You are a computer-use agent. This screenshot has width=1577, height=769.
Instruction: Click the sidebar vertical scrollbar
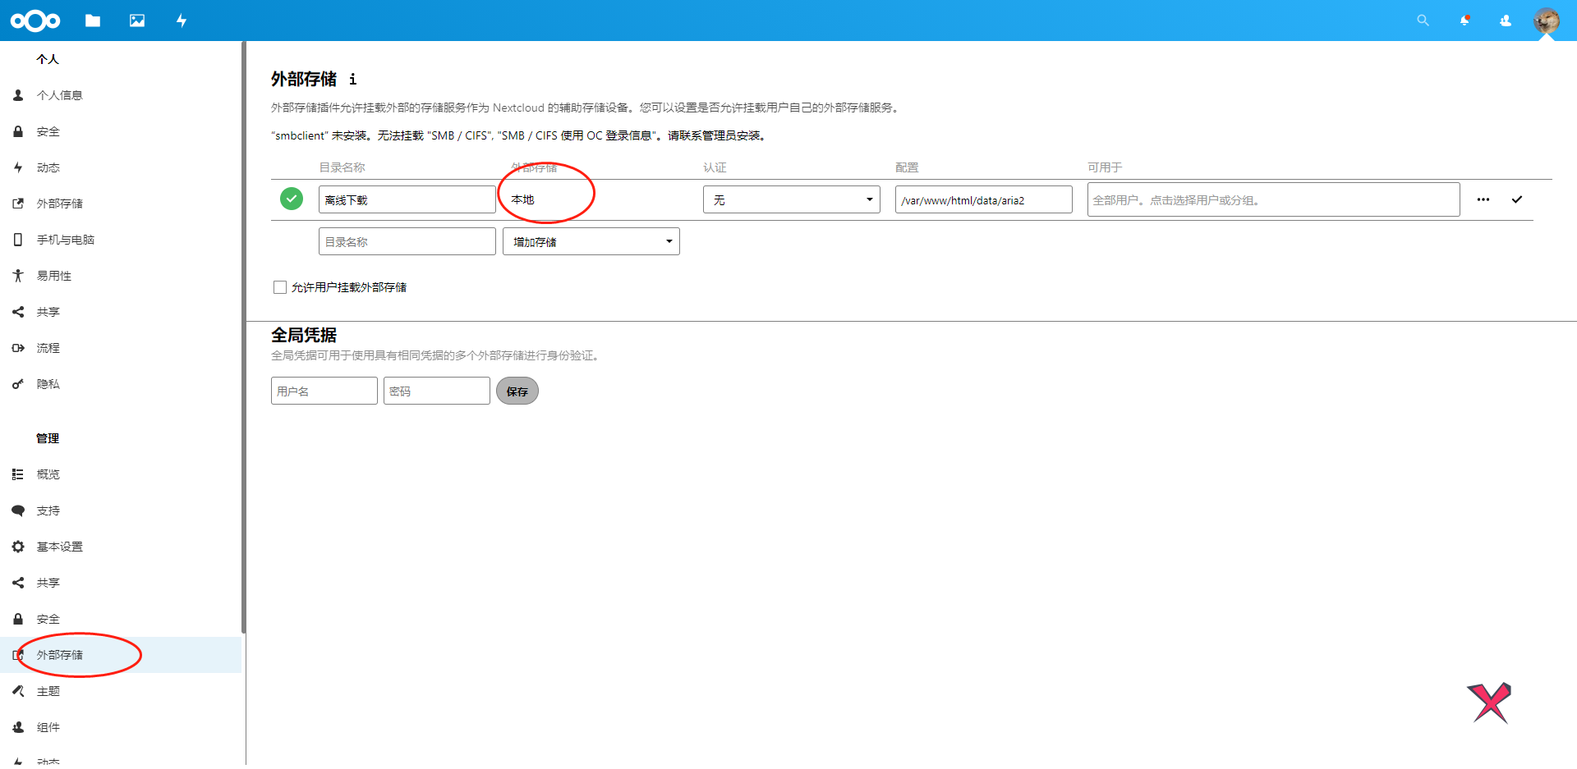click(x=243, y=336)
